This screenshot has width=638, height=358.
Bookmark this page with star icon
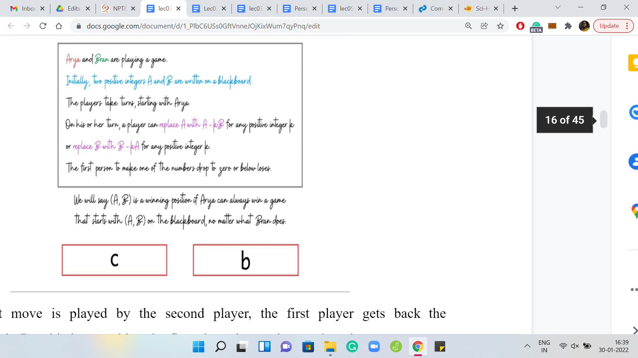pyautogui.click(x=500, y=26)
